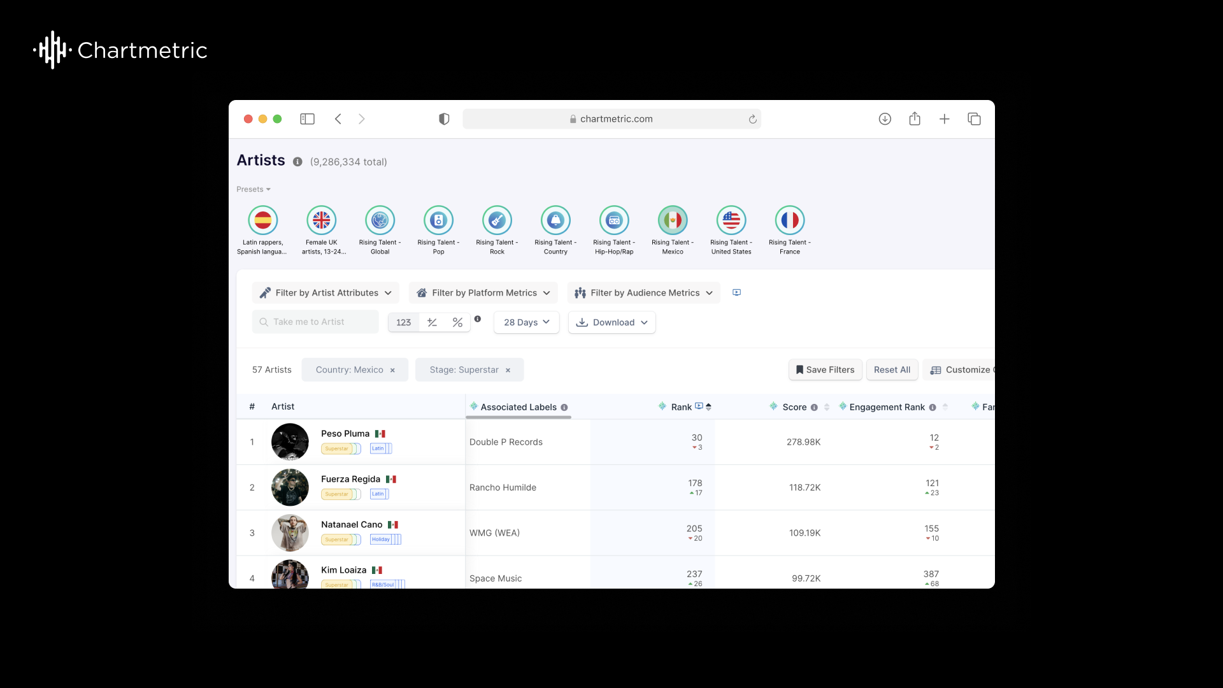Viewport: 1223px width, 688px height.
Task: Remove the Stage: Superstar filter
Action: pos(508,370)
